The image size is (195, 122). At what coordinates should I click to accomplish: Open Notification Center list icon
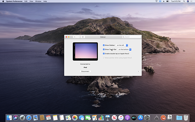click(x=191, y=1)
